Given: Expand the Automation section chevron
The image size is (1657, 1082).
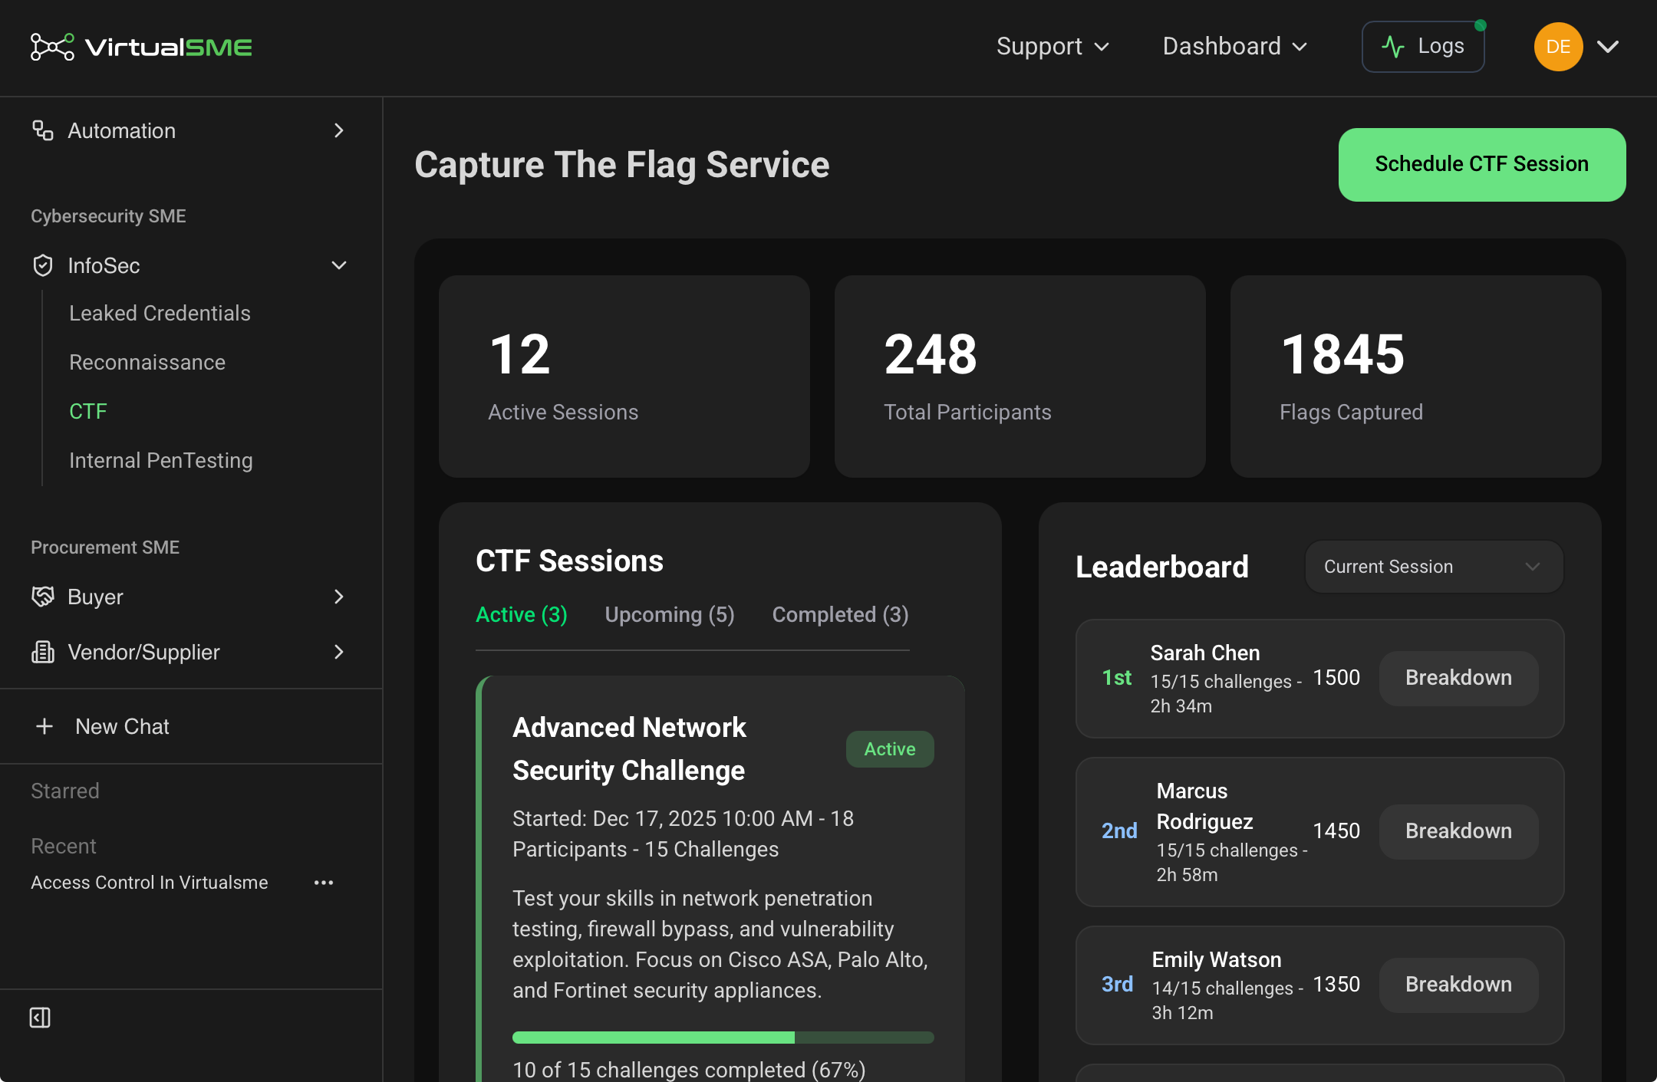Looking at the screenshot, I should point(339,130).
